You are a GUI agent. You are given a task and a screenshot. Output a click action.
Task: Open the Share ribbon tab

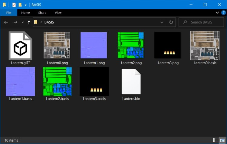point(42,13)
